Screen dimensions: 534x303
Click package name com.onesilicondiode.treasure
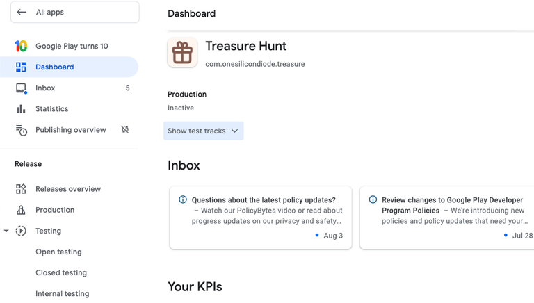click(255, 64)
